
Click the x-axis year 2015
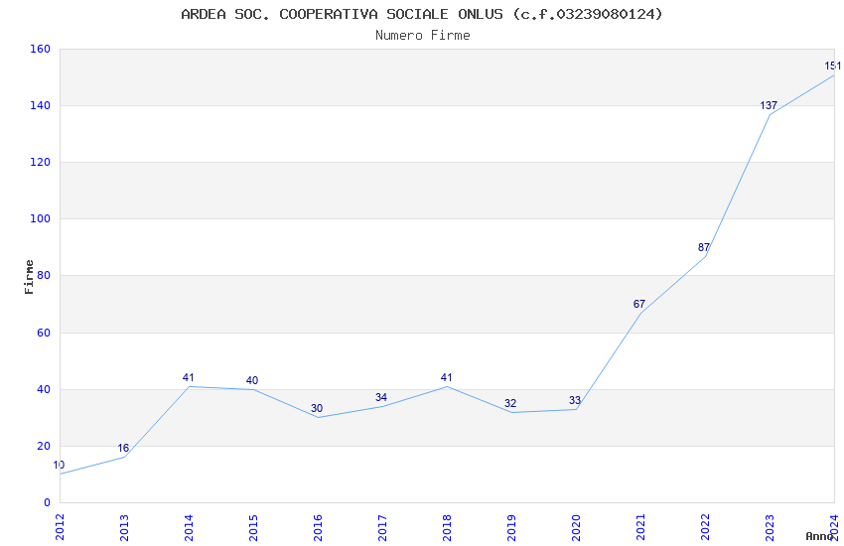(x=253, y=527)
